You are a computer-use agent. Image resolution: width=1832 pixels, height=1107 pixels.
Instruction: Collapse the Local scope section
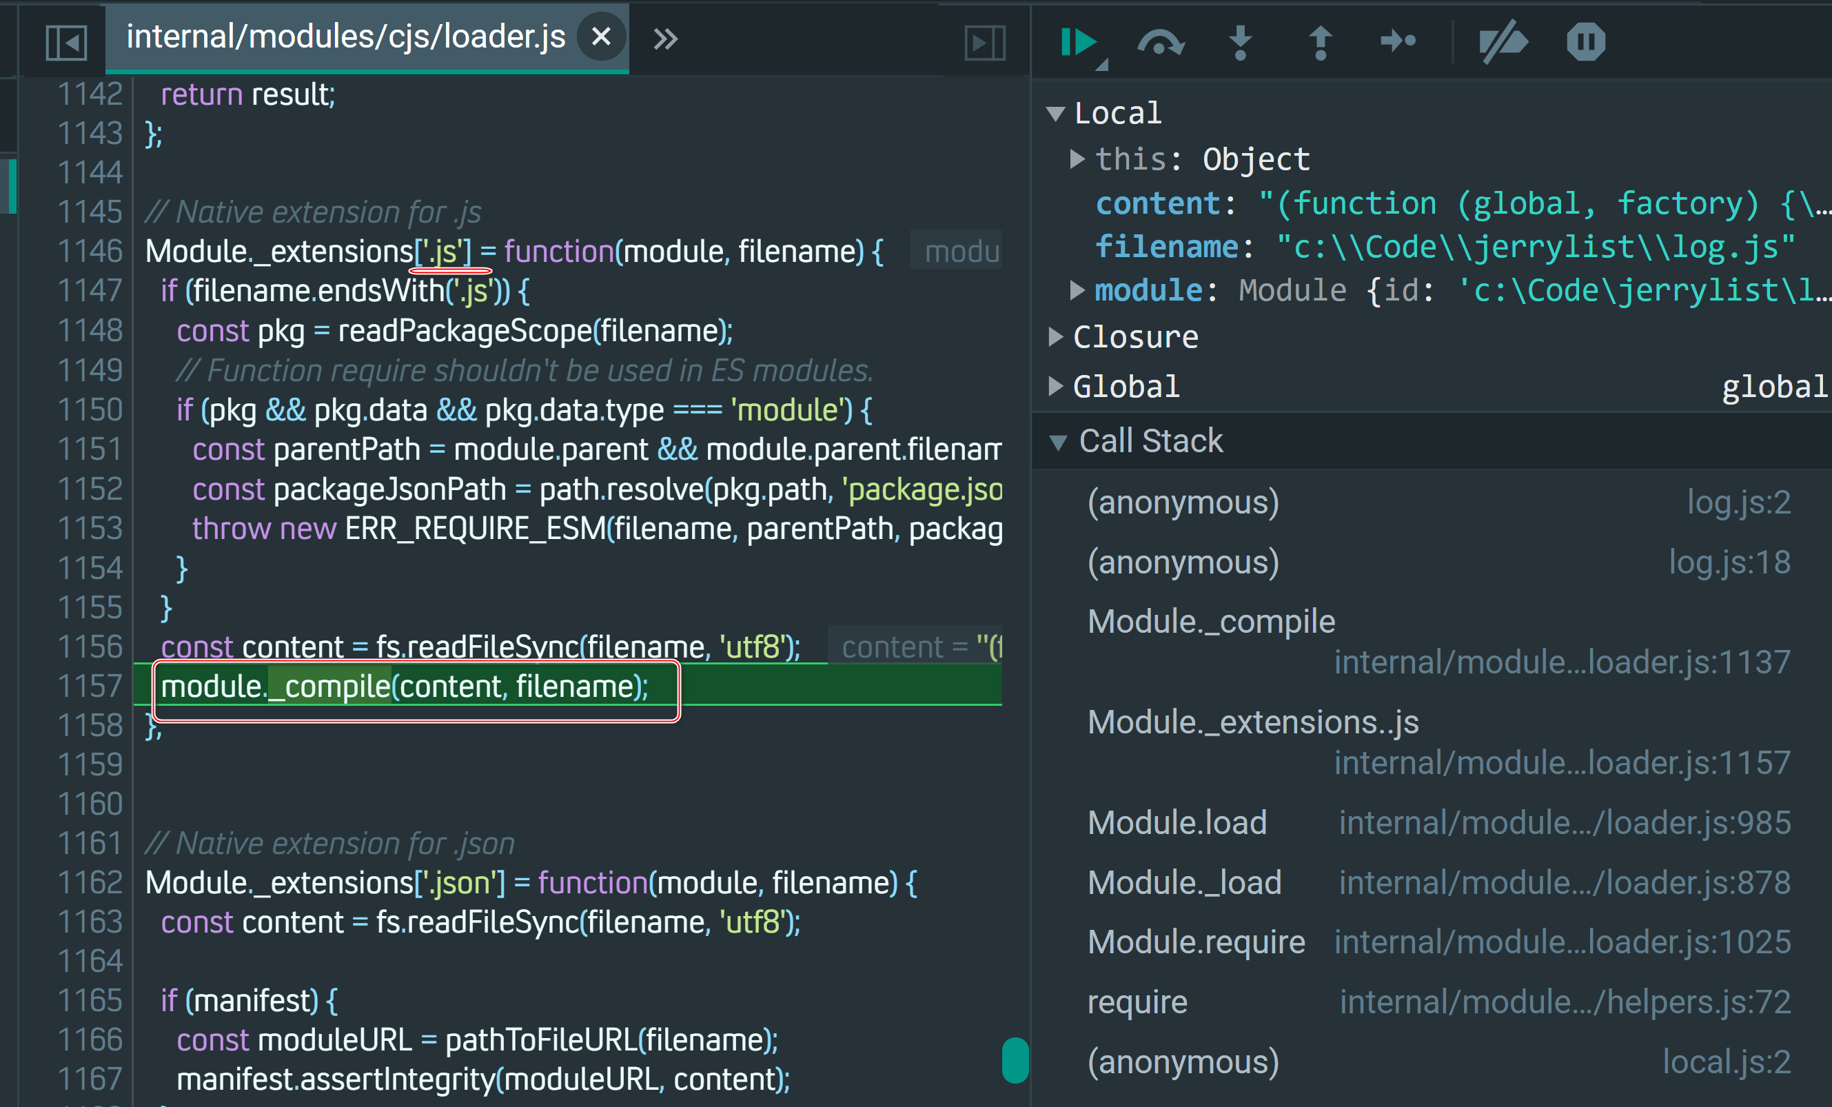tap(1055, 114)
